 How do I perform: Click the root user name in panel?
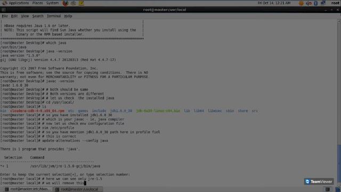(335, 3)
